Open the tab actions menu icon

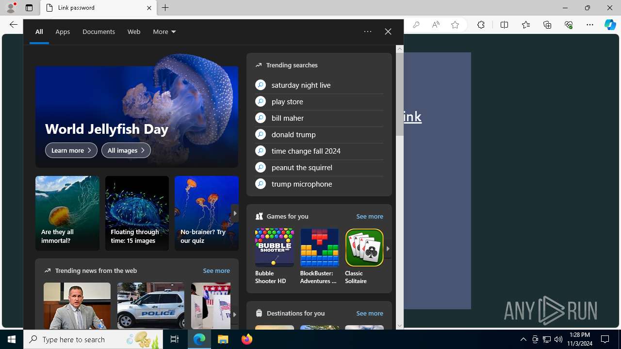[x=29, y=8]
